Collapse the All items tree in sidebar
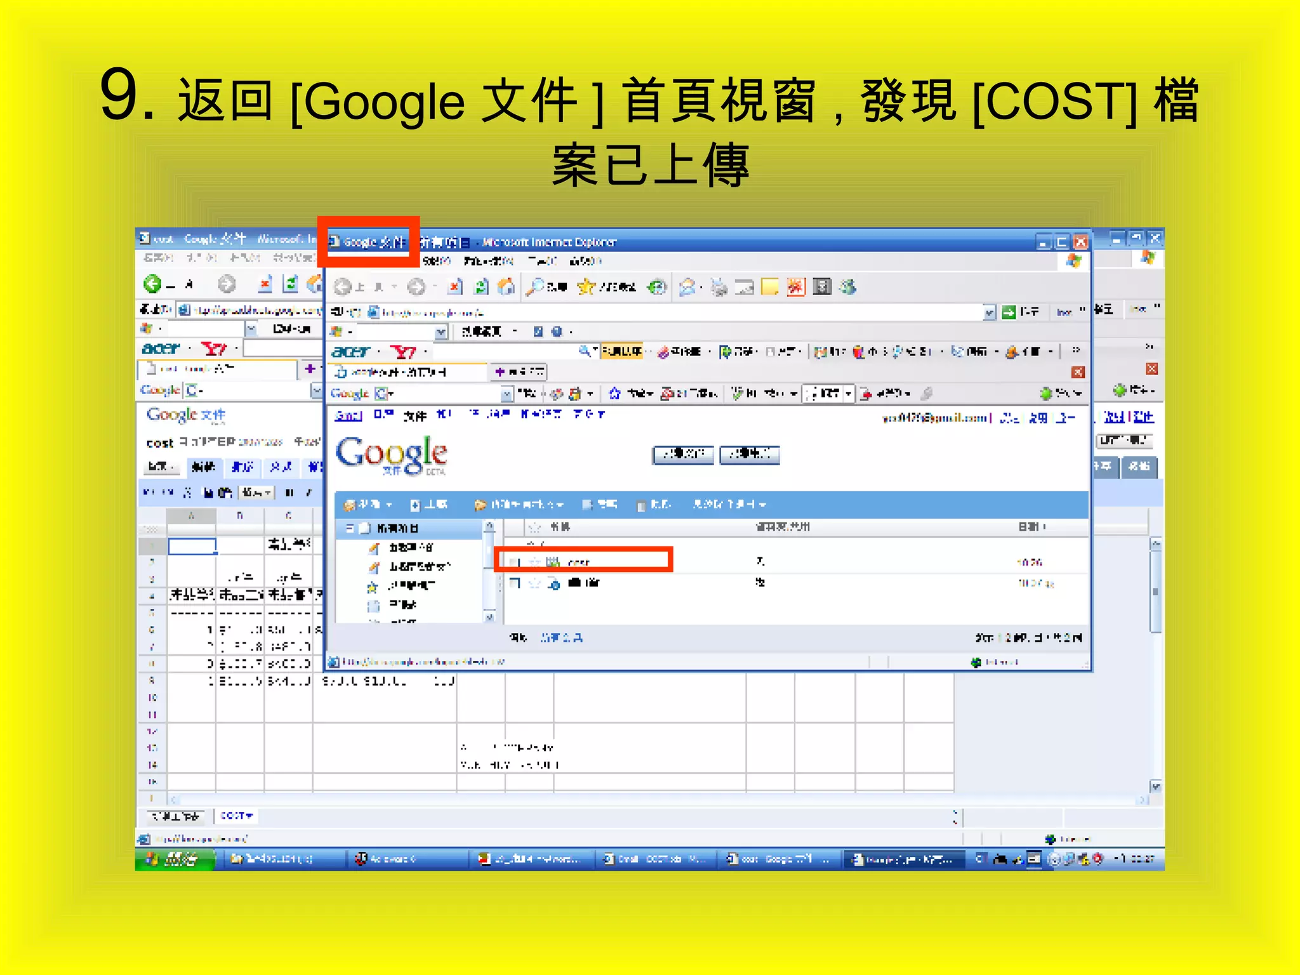 tap(349, 527)
